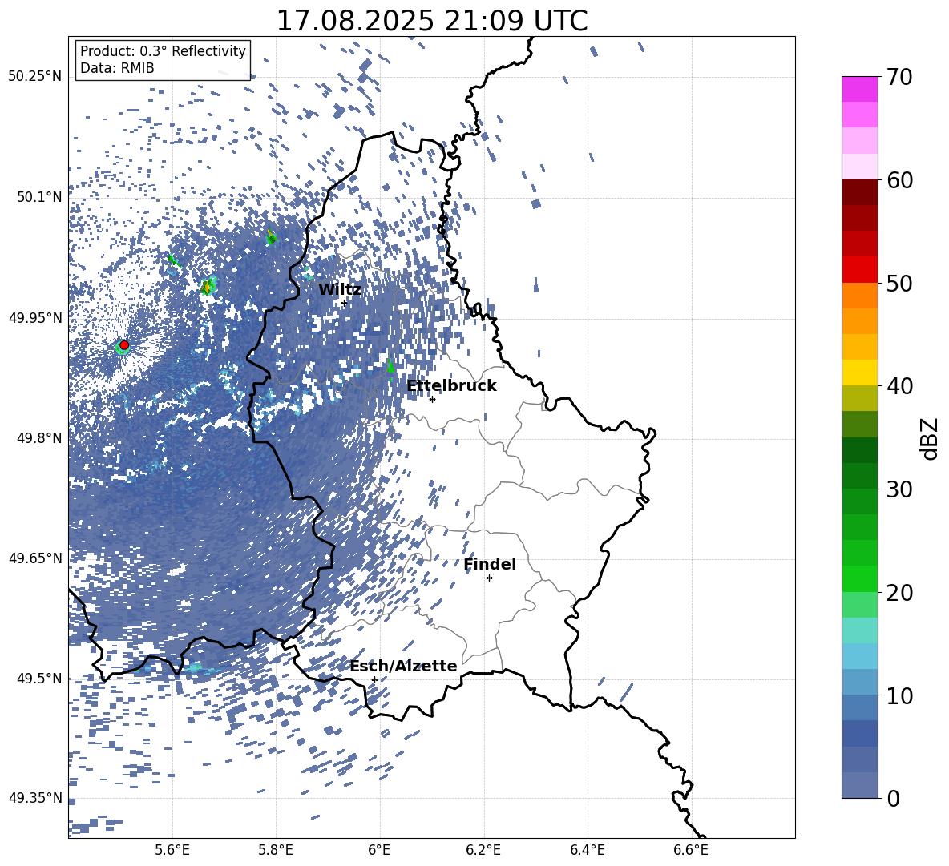
Task: Click the 49.35°N latitude label
Action: point(35,798)
